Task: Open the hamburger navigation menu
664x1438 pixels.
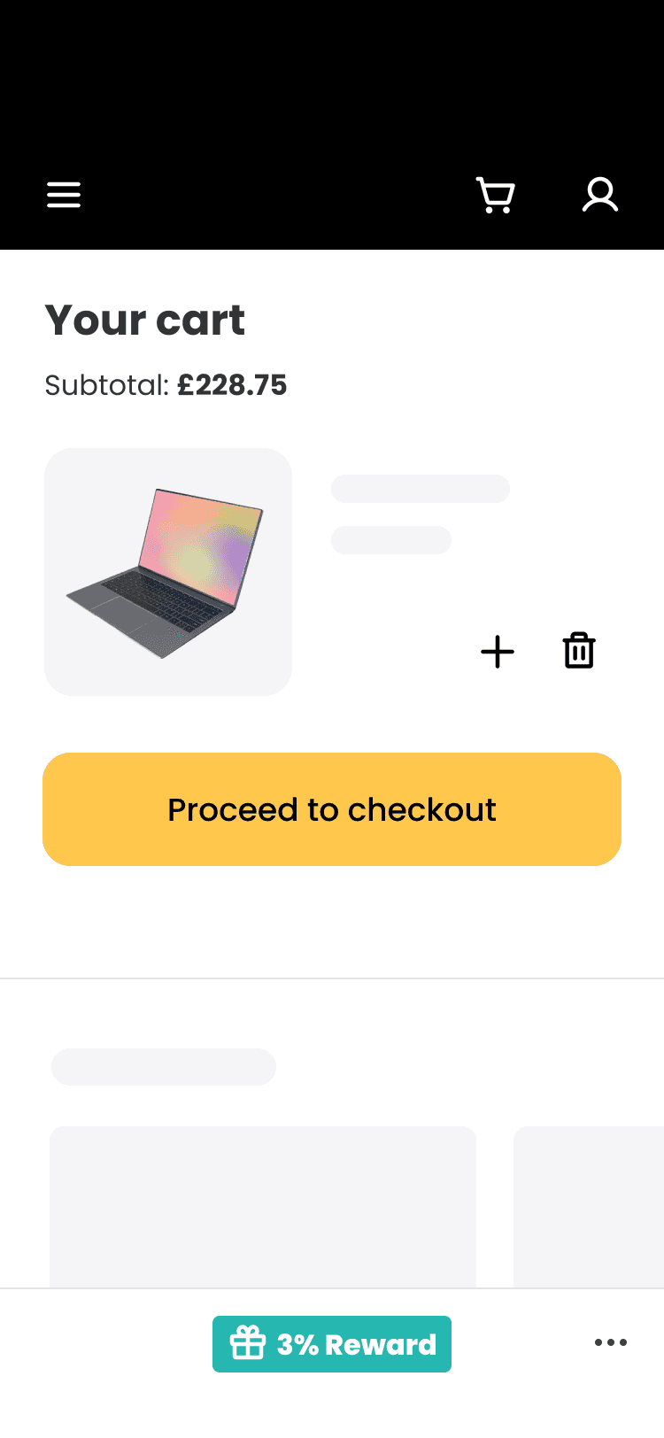Action: 64,195
